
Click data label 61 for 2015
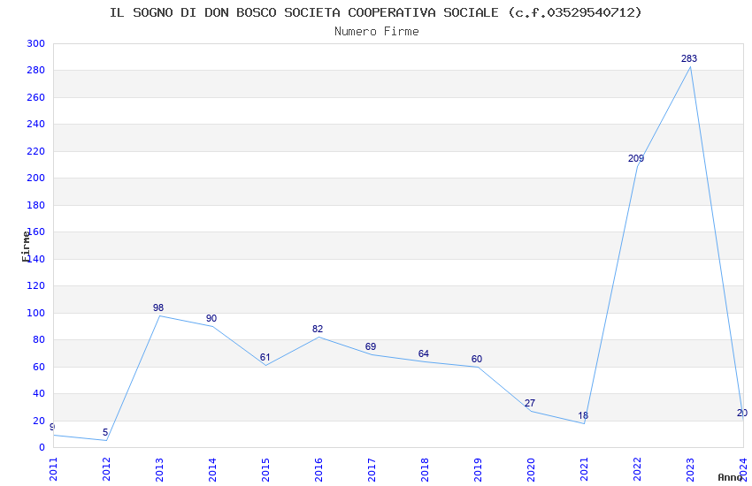tap(265, 357)
